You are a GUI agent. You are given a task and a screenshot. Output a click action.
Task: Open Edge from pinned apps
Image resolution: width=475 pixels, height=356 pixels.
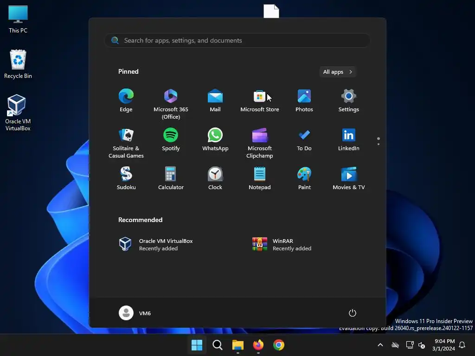pos(126,101)
